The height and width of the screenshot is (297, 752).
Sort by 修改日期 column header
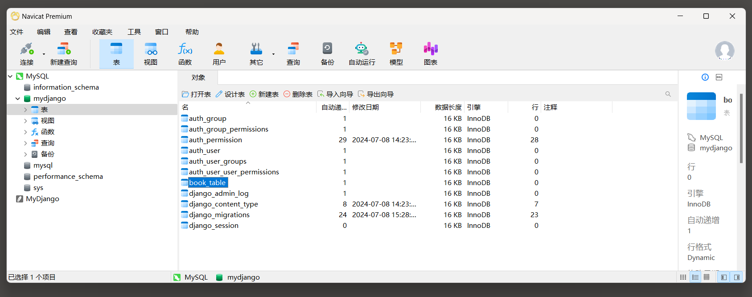click(x=385, y=107)
